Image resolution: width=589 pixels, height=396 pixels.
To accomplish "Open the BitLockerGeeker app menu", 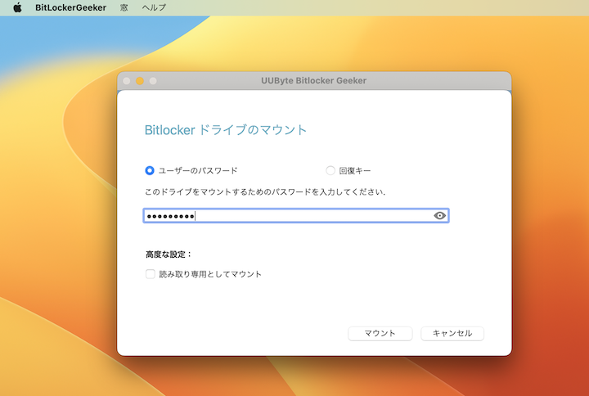I will point(70,7).
